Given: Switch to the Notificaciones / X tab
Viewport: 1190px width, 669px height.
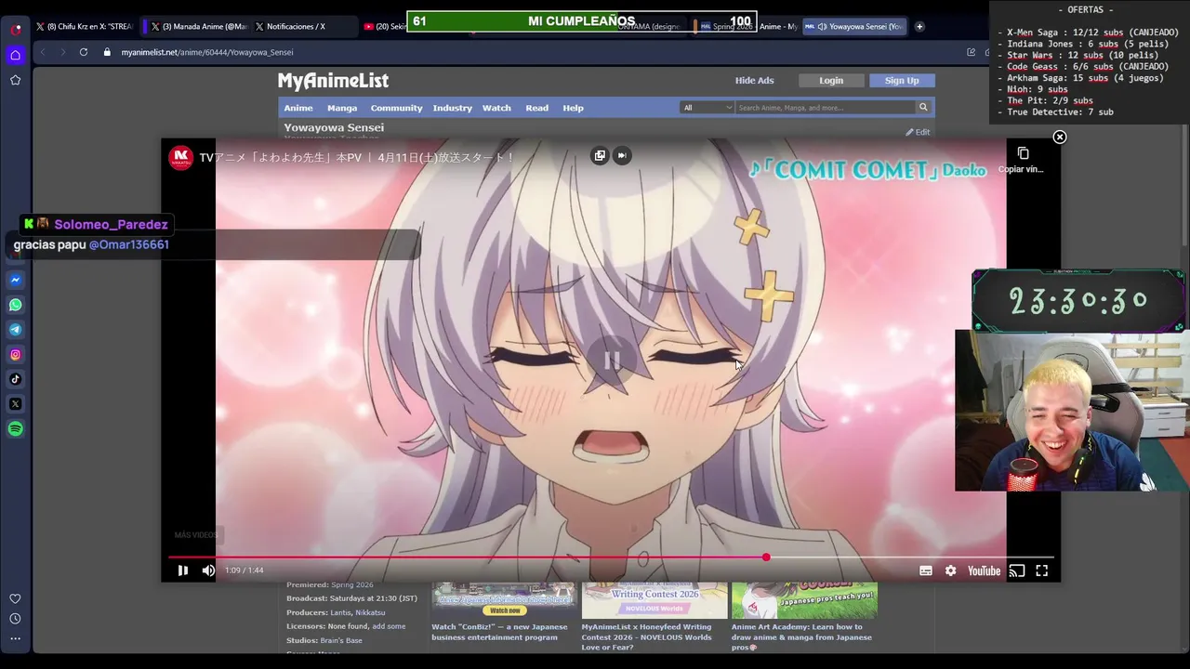Looking at the screenshot, I should pos(303,26).
